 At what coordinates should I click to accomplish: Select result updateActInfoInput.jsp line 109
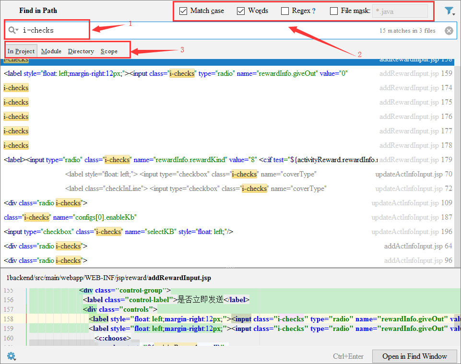point(227,203)
